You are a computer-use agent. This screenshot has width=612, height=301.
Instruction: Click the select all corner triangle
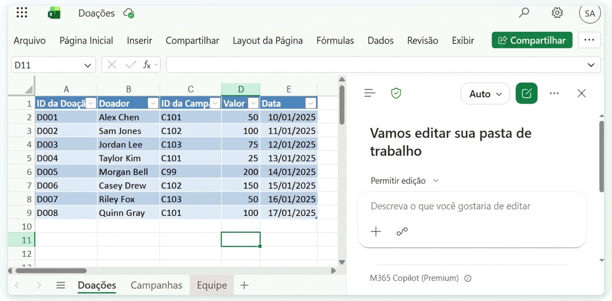28,89
